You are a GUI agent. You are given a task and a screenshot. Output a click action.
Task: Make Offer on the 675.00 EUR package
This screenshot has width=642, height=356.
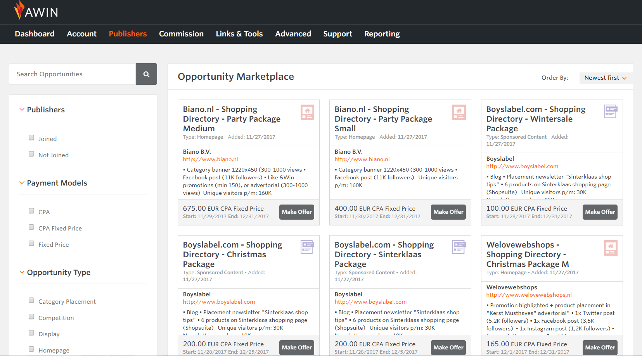(296, 212)
